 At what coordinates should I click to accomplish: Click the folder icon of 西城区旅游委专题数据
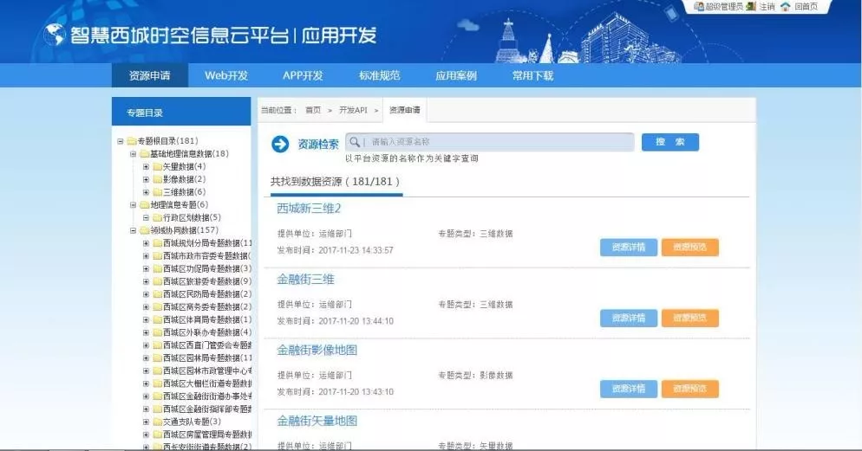tap(157, 281)
